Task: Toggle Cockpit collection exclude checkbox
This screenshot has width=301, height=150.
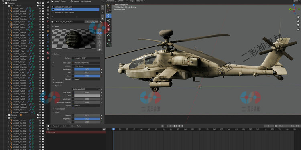Action: coord(38,118)
